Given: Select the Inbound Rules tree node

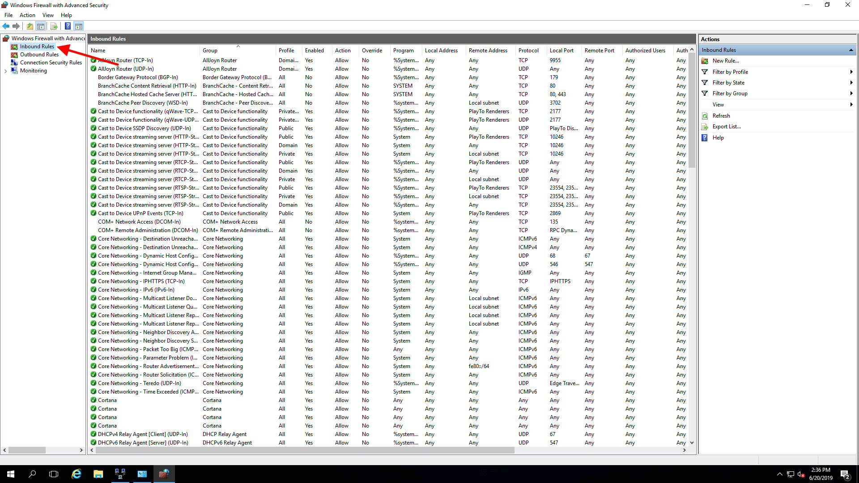Looking at the screenshot, I should pos(37,47).
